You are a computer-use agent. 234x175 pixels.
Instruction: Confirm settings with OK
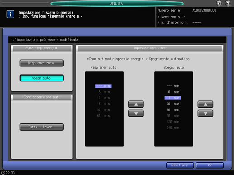tap(210, 166)
